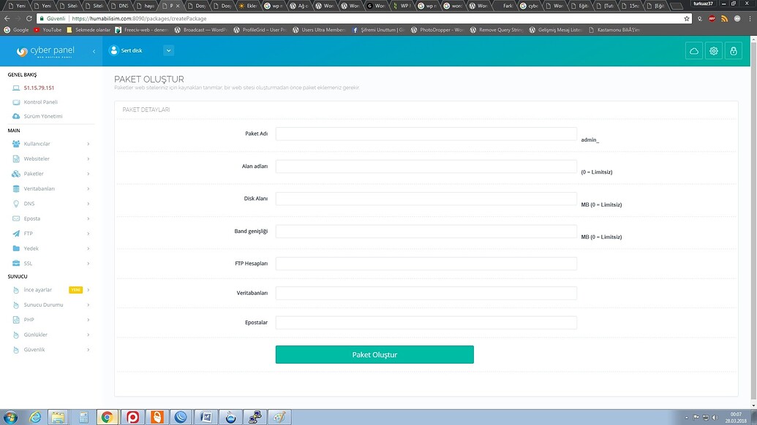Image resolution: width=757 pixels, height=425 pixels.
Task: Open Sürüm Yönetimi in the sidebar
Action: pos(42,116)
